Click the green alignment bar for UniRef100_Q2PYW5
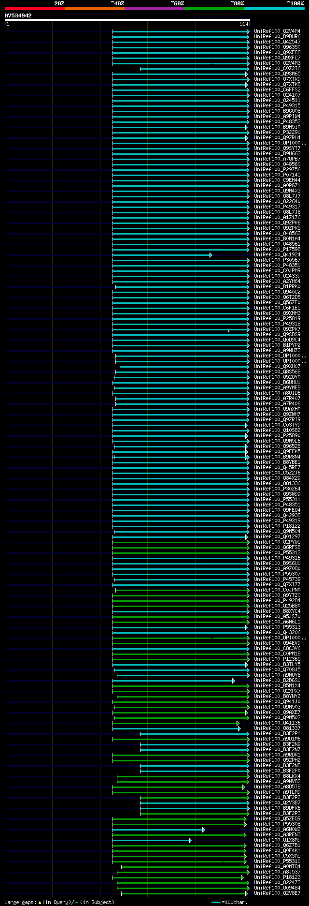 tap(181, 542)
